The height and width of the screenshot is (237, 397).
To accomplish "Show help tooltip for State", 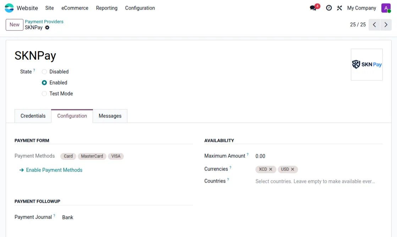I will [x=34, y=70].
